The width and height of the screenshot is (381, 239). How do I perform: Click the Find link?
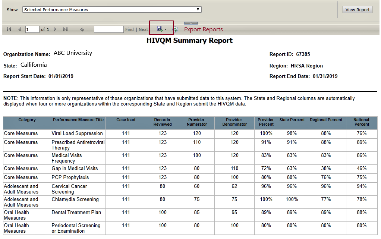pyautogui.click(x=129, y=29)
